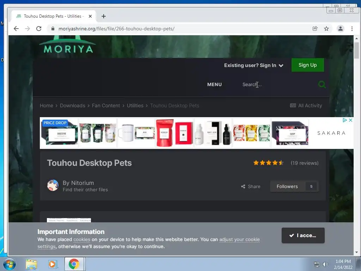Click the star rating display
The width and height of the screenshot is (361, 271).
coord(268,163)
